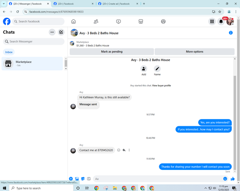Choose a GIF icon in composer
The width and height of the screenshot is (240, 191).
pos(89,179)
